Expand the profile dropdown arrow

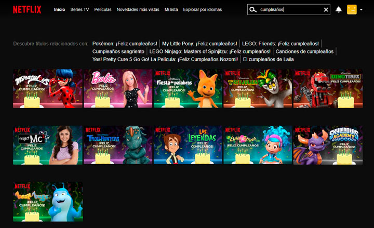[x=361, y=9]
